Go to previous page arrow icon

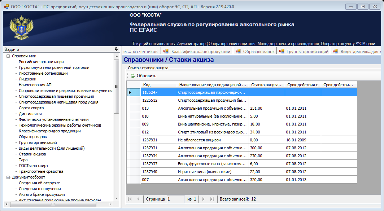pyautogui.click(x=138, y=199)
